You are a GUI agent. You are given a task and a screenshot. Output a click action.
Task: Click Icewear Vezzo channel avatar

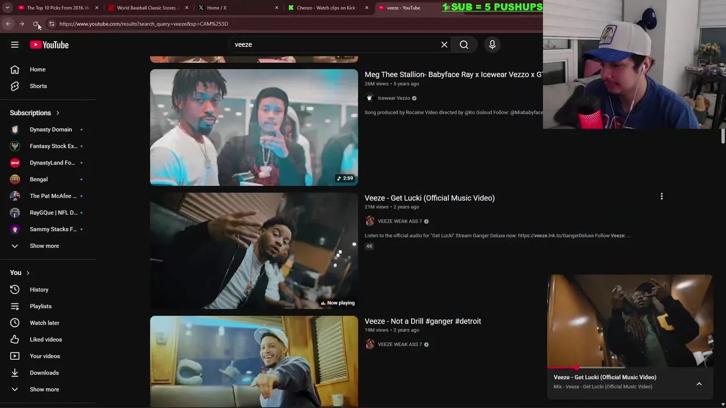[x=370, y=98]
